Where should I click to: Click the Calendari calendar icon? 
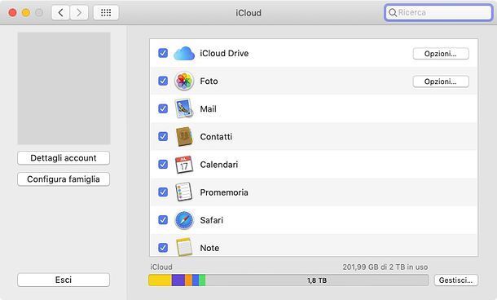[184, 165]
